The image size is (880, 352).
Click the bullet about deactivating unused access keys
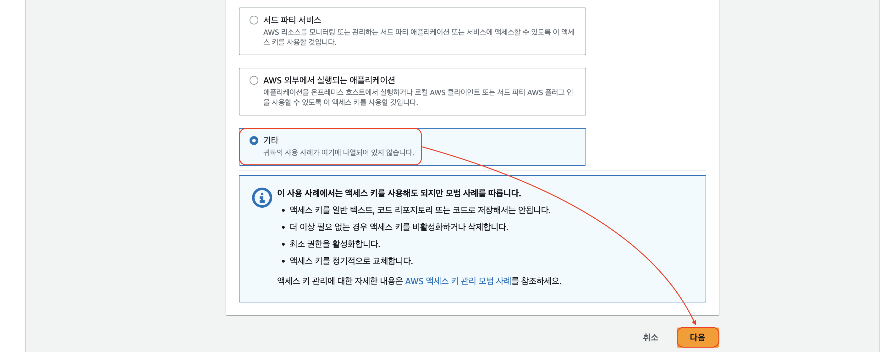click(x=398, y=227)
